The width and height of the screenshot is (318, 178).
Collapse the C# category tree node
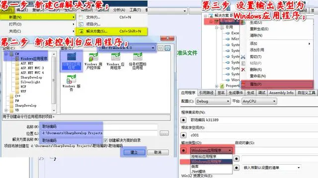(6, 54)
